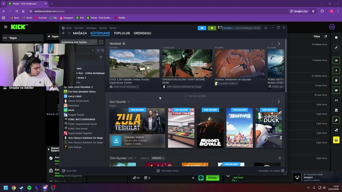Click Yeni bir raf ekle
The width and height of the screenshot is (342, 192).
[x=195, y=96]
